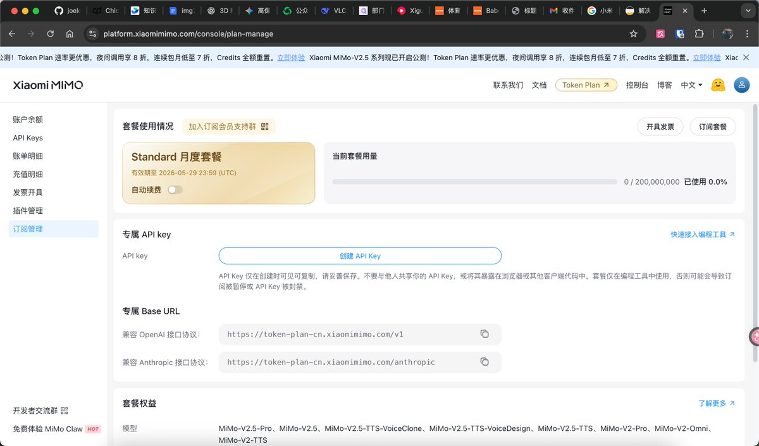The height and width of the screenshot is (446, 759).
Task: Open the blue user account avatar
Action: 741,85
